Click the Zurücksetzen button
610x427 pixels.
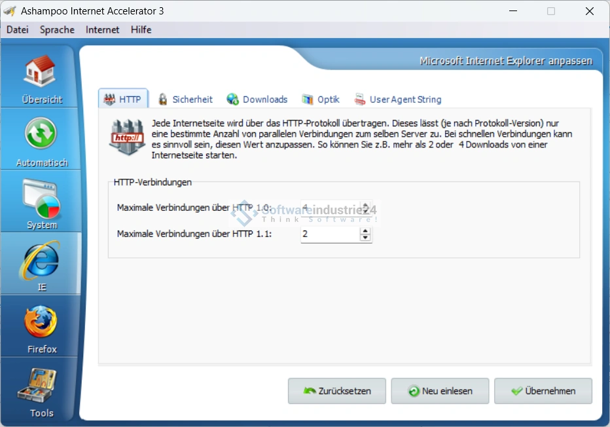tap(337, 391)
